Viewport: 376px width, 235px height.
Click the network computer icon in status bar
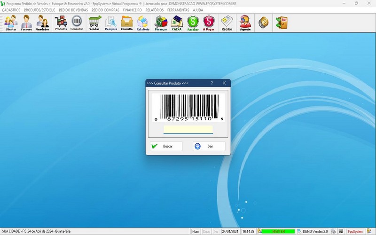click(x=341, y=231)
